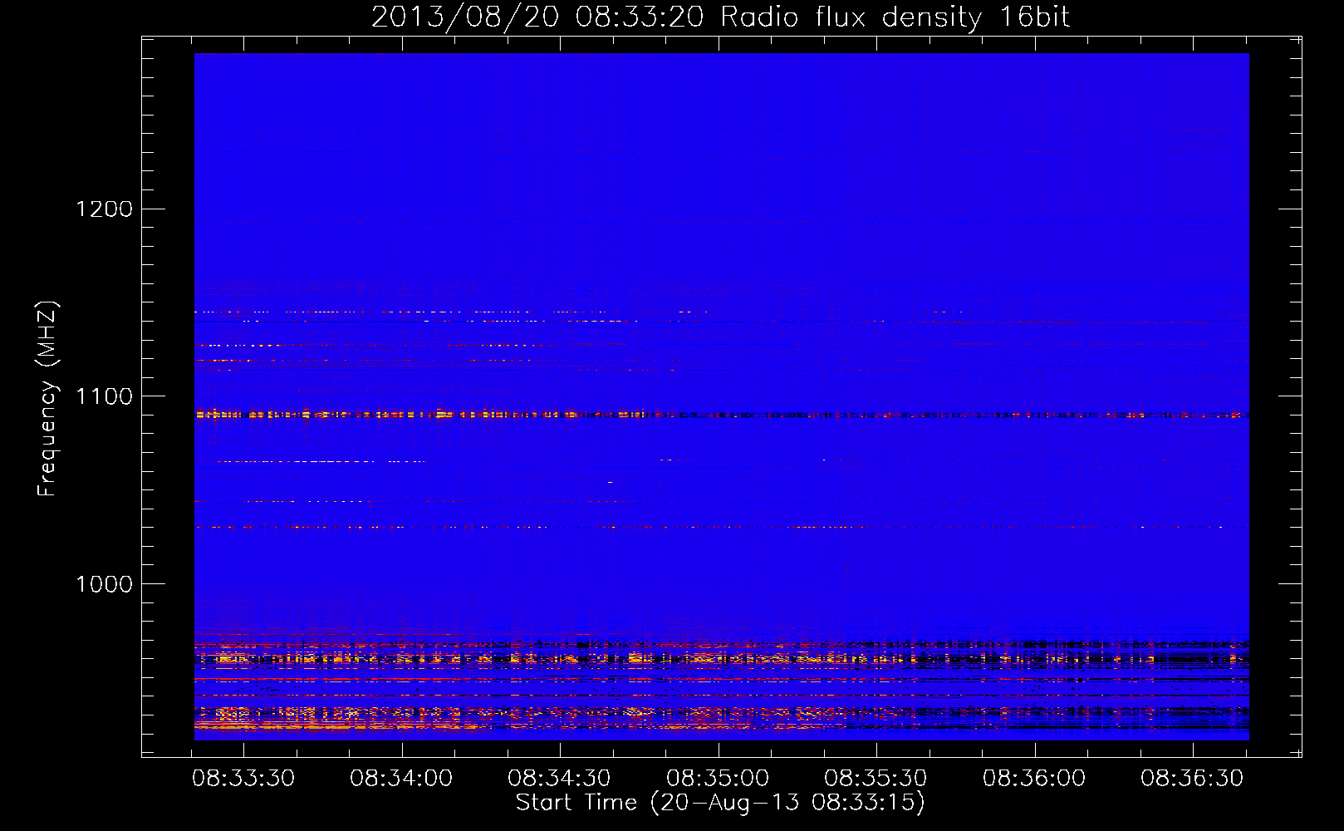This screenshot has height=831, width=1344.
Task: Click the 08:34:00 time tick label
Action: pyautogui.click(x=401, y=779)
